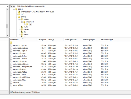Click the Server path input field
This screenshot has width=131, height=99.
click(73, 6)
